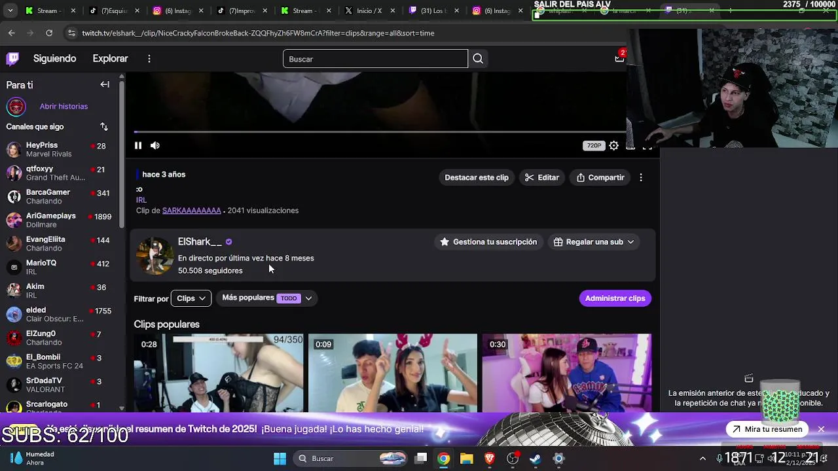
Task: Switch to Inicio / X tab
Action: coord(370,10)
